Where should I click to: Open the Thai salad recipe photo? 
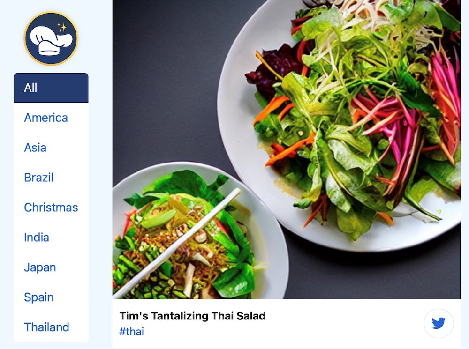[x=286, y=149]
